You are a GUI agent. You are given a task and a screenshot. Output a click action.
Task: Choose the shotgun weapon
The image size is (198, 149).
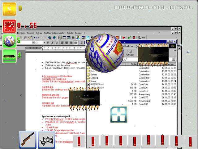(x=28, y=140)
